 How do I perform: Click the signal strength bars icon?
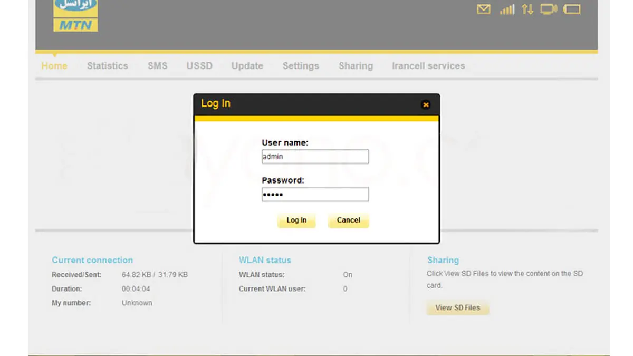(507, 9)
